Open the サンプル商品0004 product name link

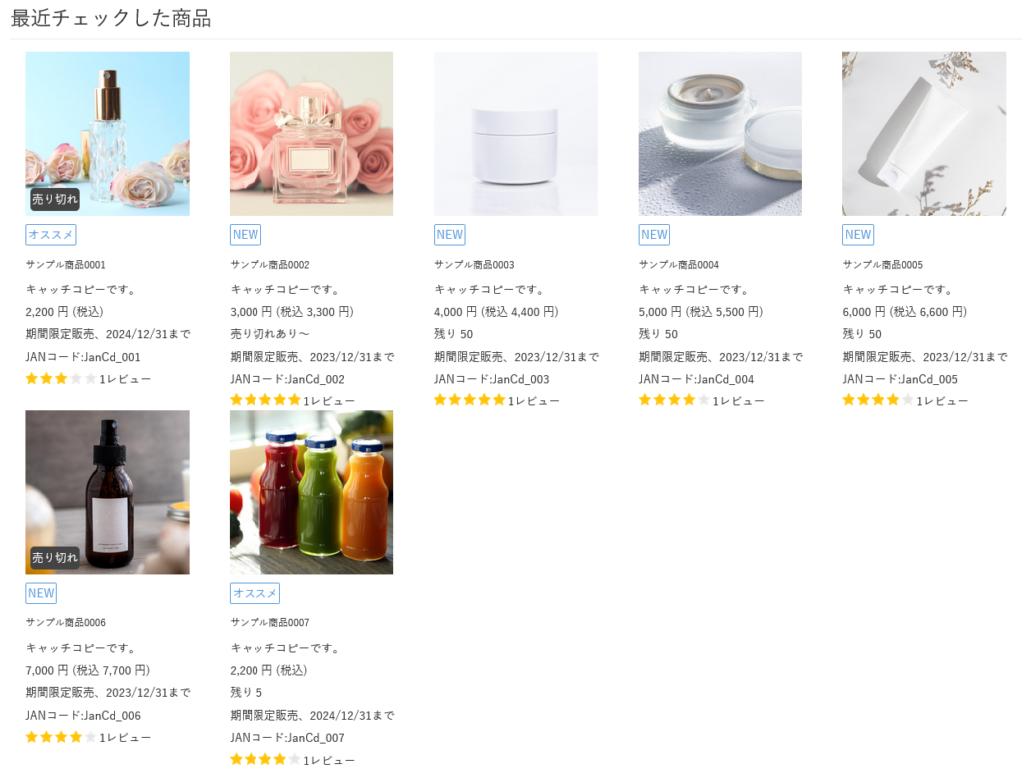(x=679, y=265)
